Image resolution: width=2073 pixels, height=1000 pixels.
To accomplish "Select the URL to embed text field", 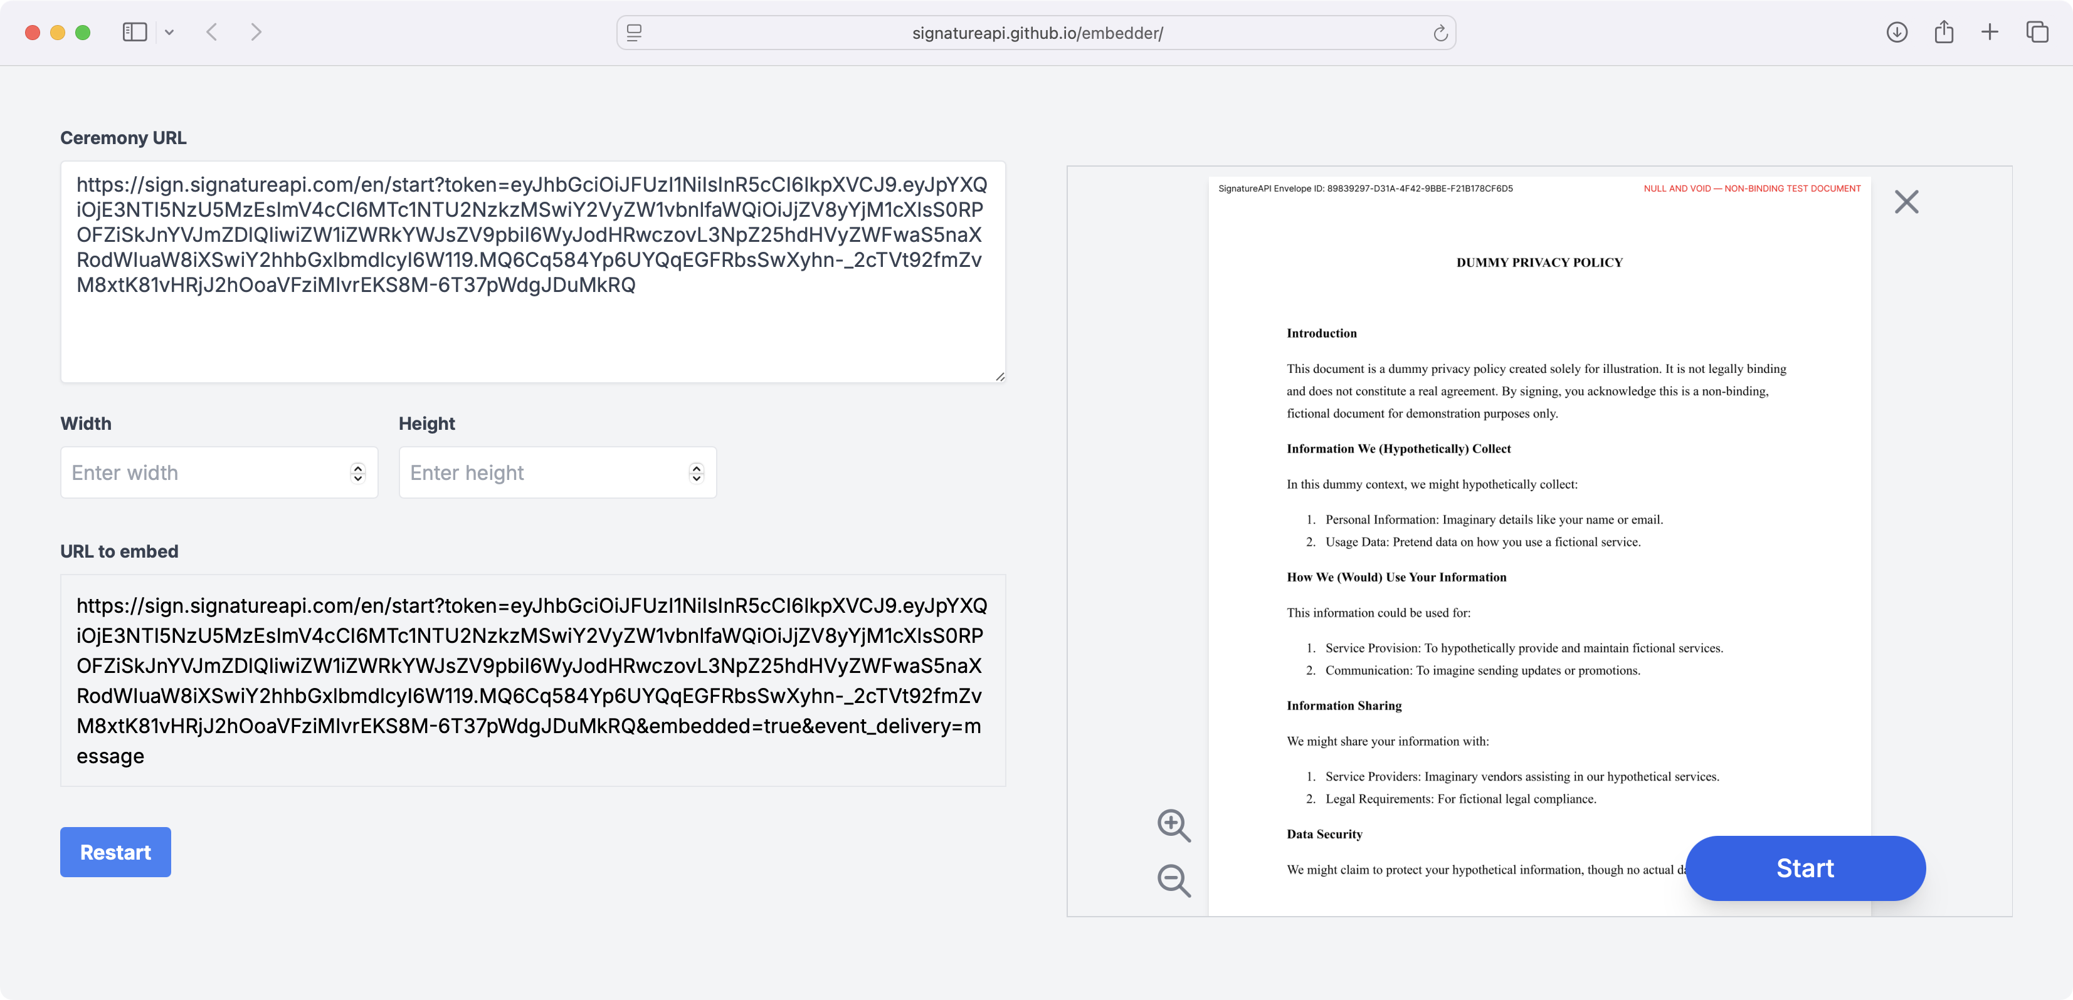I will tap(531, 679).
